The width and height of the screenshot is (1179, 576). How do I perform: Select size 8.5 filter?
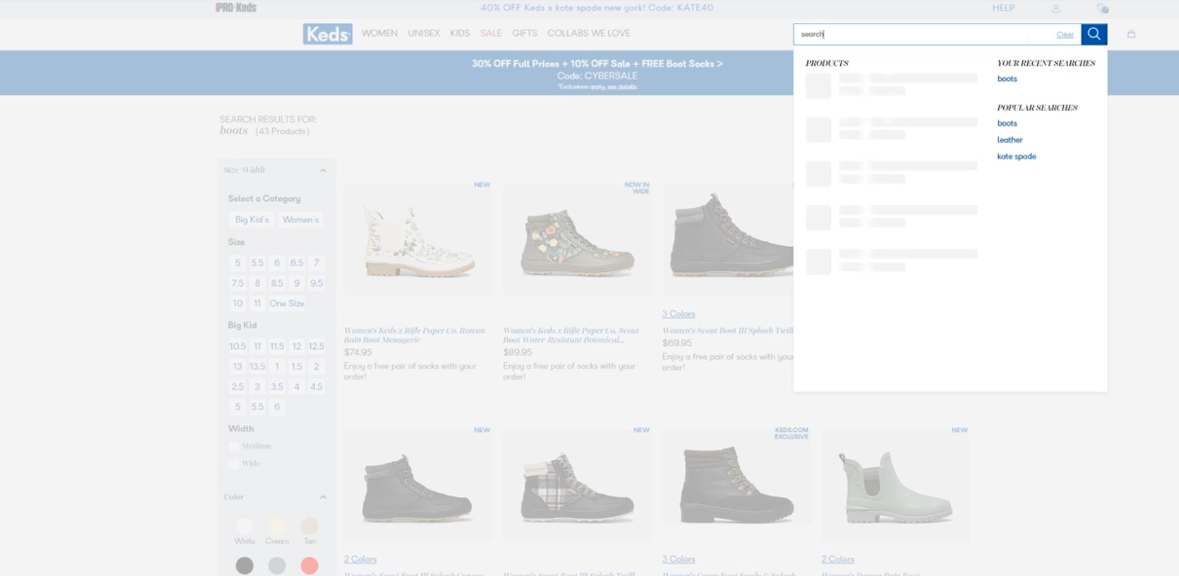(277, 283)
